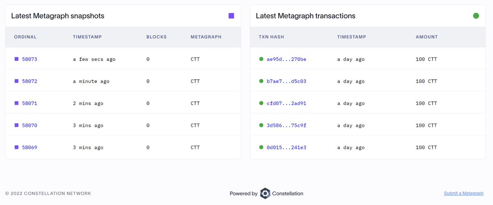Click 100 CTT amount for 0d015...241e3
493x205 pixels.
(426, 147)
